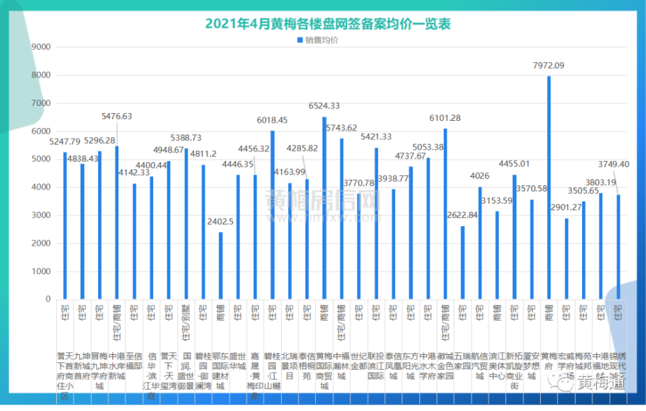Click the y-axis value 3000
The image size is (646, 411).
[x=41, y=215]
